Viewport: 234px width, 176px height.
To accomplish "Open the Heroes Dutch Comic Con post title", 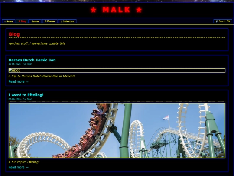I will 32,60.
